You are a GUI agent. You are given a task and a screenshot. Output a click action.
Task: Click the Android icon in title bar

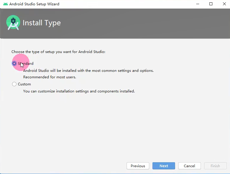(5, 4)
